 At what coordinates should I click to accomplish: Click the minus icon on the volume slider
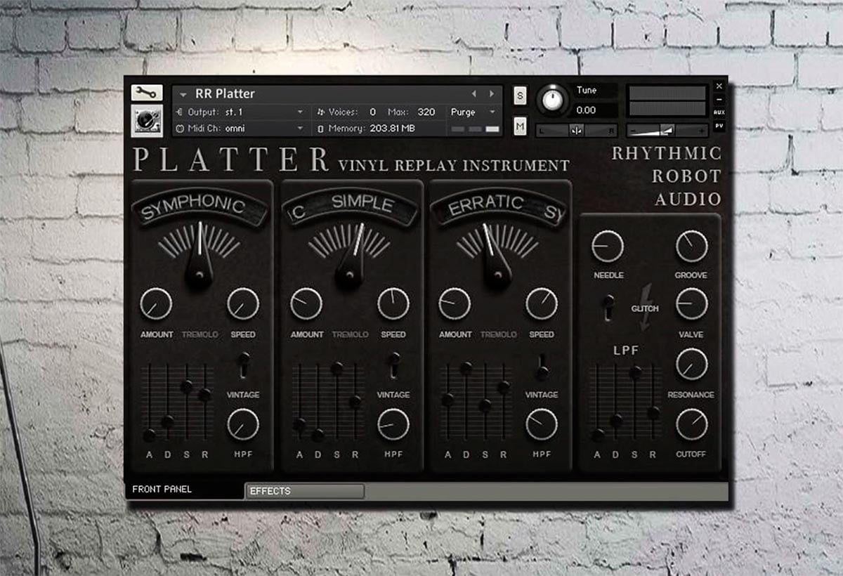tap(634, 131)
